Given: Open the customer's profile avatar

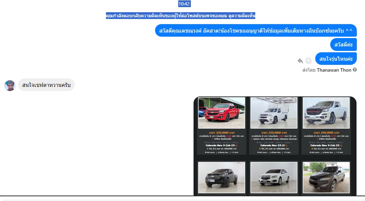Looking at the screenshot, I should pyautogui.click(x=10, y=86).
